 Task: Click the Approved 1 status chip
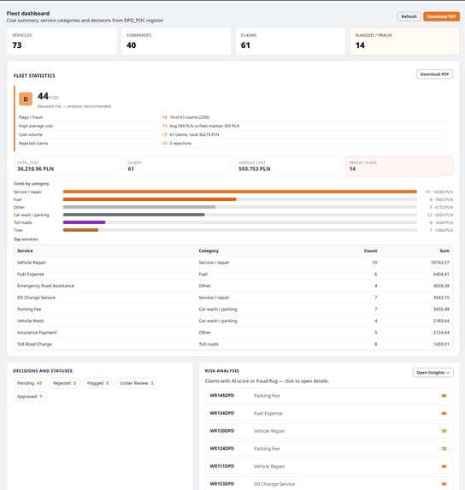29,397
